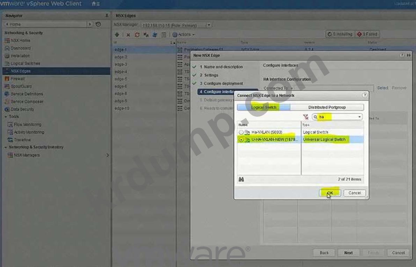Click Next button in New NSX Edge wizard
Screen dimensions: 416x267
point(348,253)
